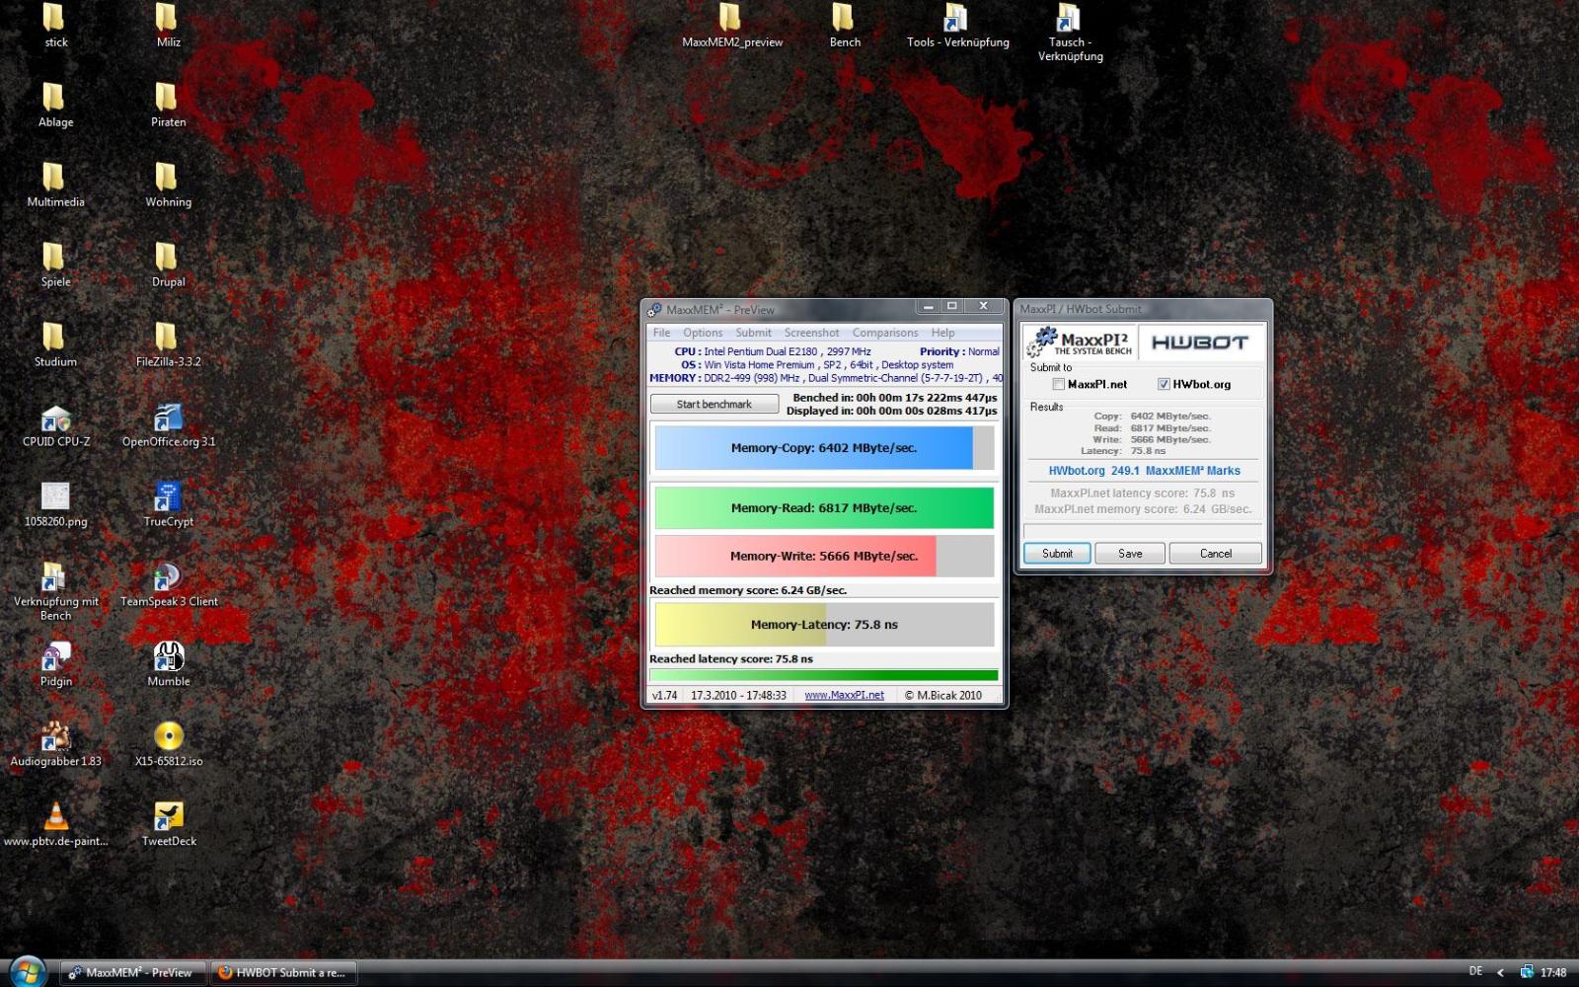Open the Submit menu
The width and height of the screenshot is (1579, 987).
click(x=753, y=333)
